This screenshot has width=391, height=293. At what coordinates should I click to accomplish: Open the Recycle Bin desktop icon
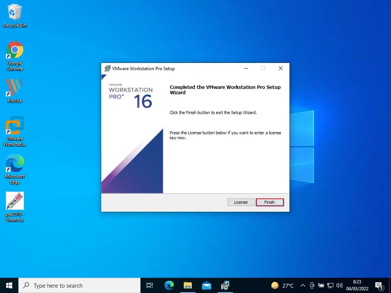[x=15, y=15]
